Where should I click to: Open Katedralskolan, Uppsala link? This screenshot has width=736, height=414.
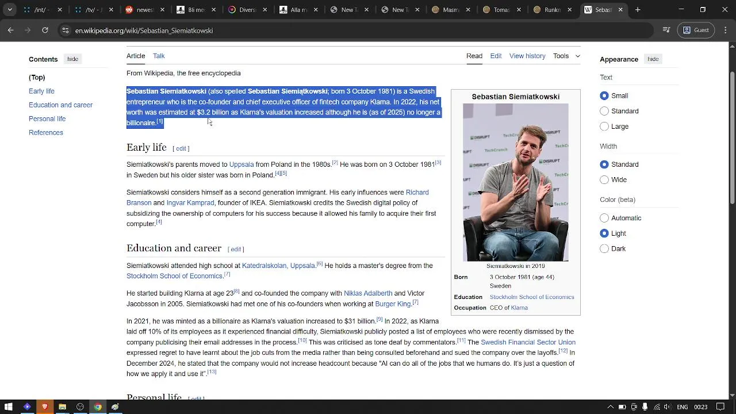click(278, 266)
